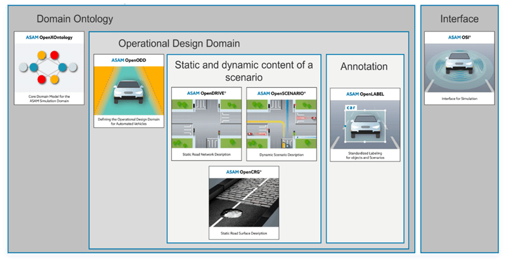This screenshot has height=262, width=506.
Task: Click 'Static Road Network Description' caption
Action: 207,154
